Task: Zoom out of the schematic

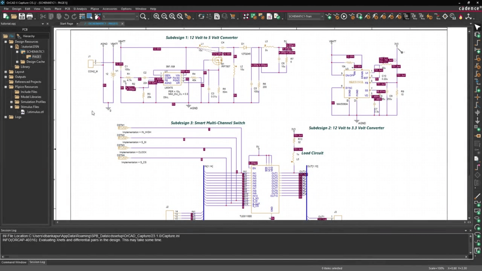Action: point(164,17)
